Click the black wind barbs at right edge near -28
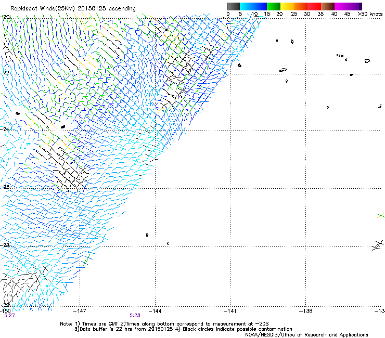385x338 pixels. pos(378,245)
